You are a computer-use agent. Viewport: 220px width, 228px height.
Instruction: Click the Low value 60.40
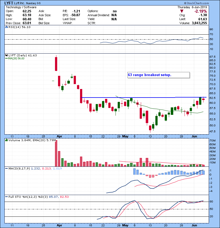(27, 19)
